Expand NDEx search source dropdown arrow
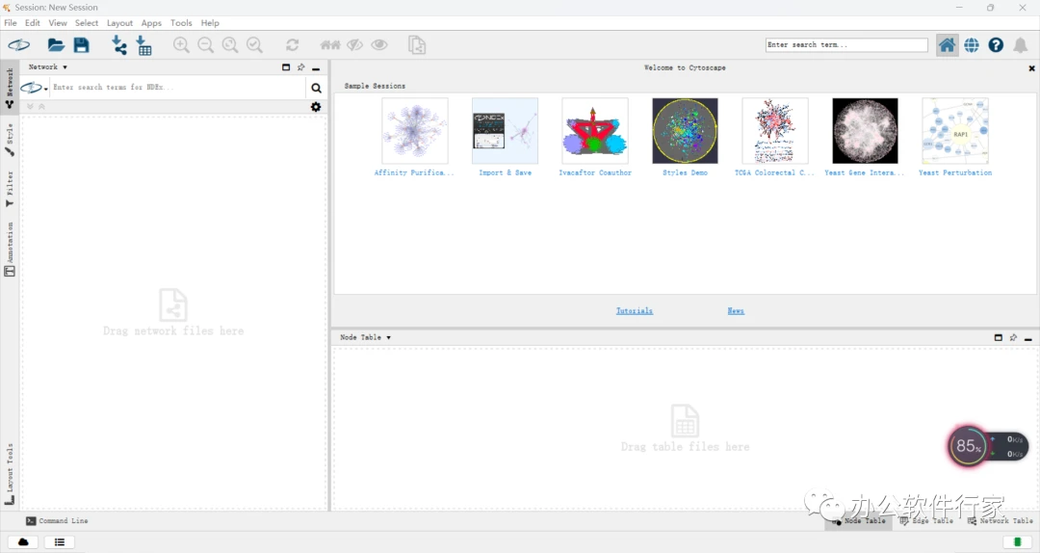Image resolution: width=1040 pixels, height=553 pixels. (46, 89)
